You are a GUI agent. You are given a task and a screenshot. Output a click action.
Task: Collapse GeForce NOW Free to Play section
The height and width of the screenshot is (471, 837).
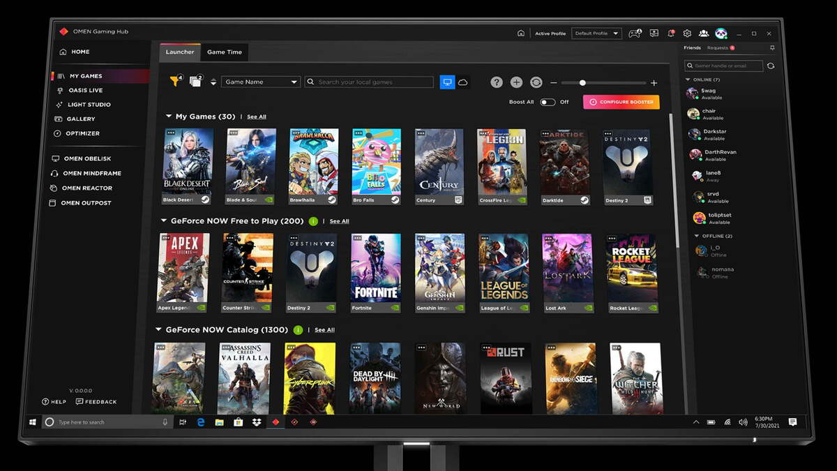[x=164, y=221]
